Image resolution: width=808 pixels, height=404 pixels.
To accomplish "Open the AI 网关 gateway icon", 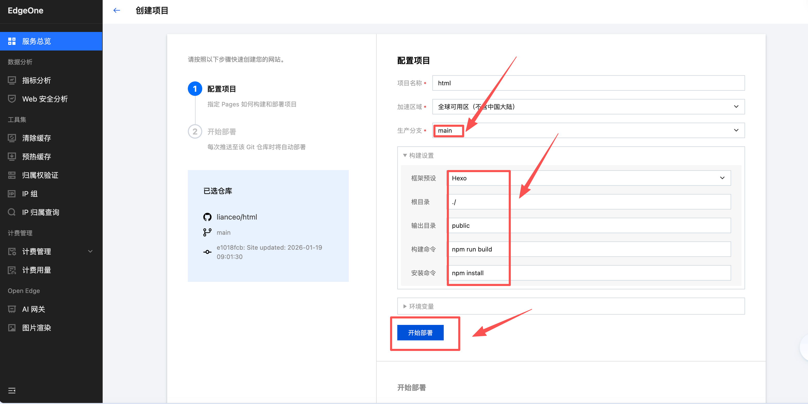I will point(12,309).
